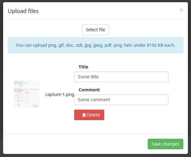Focus the Comment input field
Image resolution: width=191 pixels, height=157 pixels.
click(x=121, y=100)
